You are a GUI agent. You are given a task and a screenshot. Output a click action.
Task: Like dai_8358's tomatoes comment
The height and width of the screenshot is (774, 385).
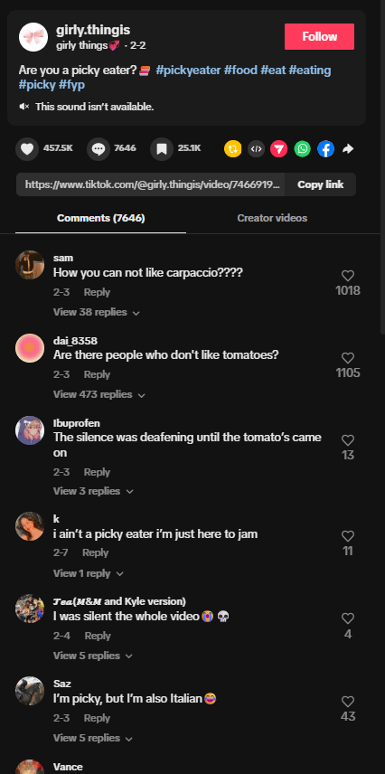[348, 358]
